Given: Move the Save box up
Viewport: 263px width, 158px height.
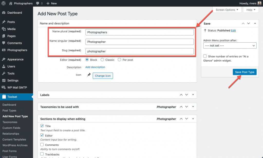Looking at the screenshot, I should 243,23.
